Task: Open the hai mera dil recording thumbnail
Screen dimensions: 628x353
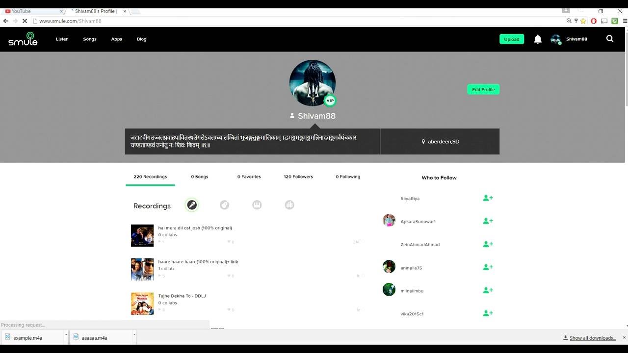Action: point(142,235)
